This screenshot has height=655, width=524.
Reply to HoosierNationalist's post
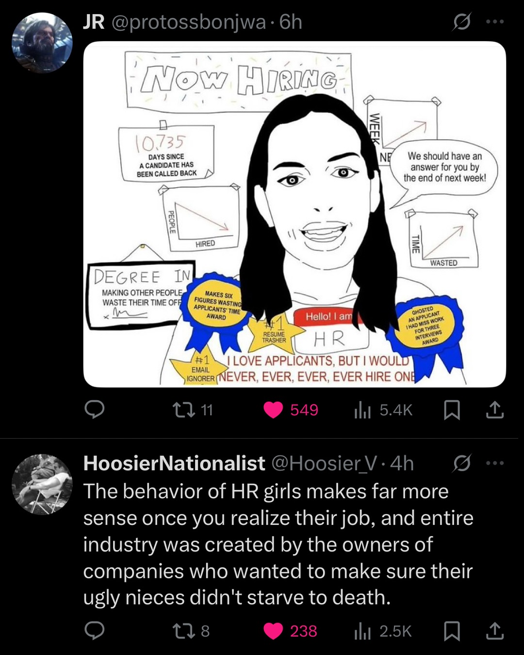[x=95, y=631]
